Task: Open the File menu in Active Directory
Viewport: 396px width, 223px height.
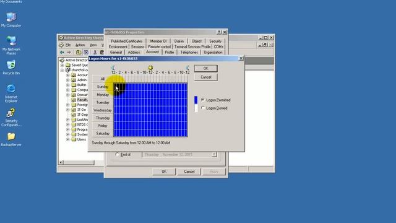Action: tap(68, 45)
